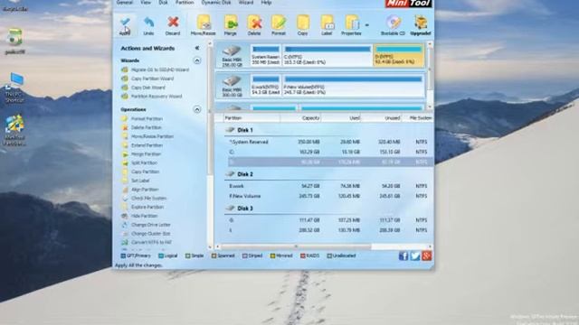579x325 pixels.
Task: Open the green desktop file icon
Action: [x=14, y=41]
